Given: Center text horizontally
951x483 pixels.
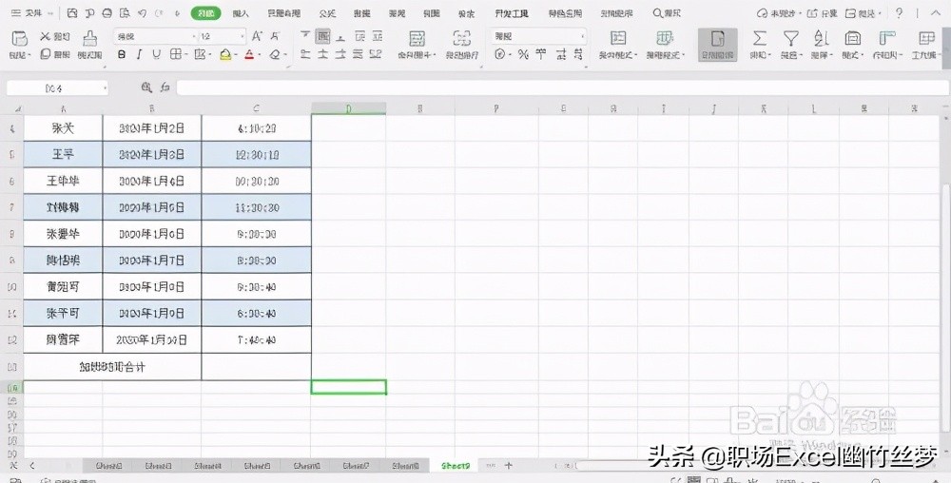Looking at the screenshot, I should [322, 54].
